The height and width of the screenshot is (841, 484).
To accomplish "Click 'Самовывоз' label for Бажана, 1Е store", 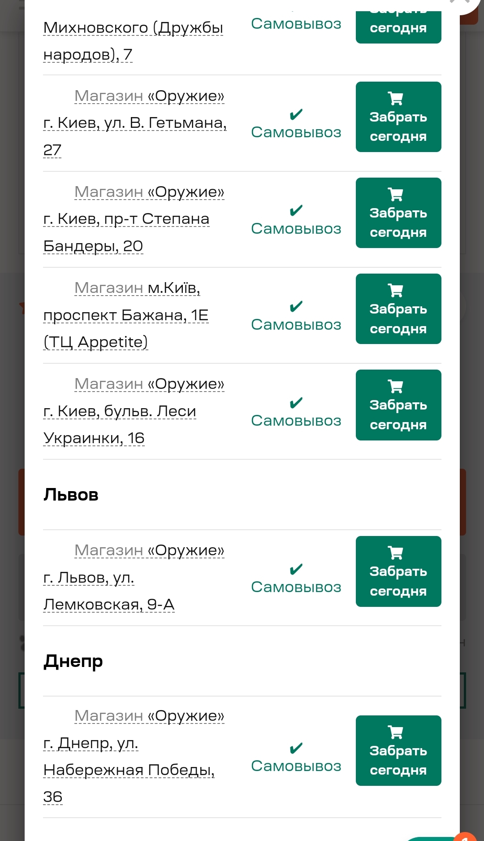I will [x=296, y=324].
